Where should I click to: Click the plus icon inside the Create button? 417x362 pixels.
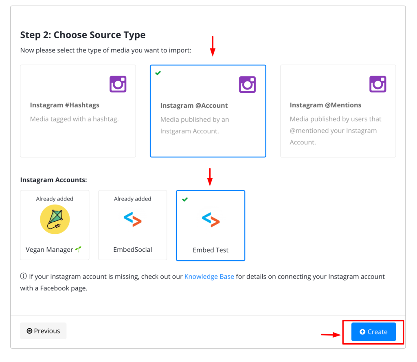[x=362, y=332]
